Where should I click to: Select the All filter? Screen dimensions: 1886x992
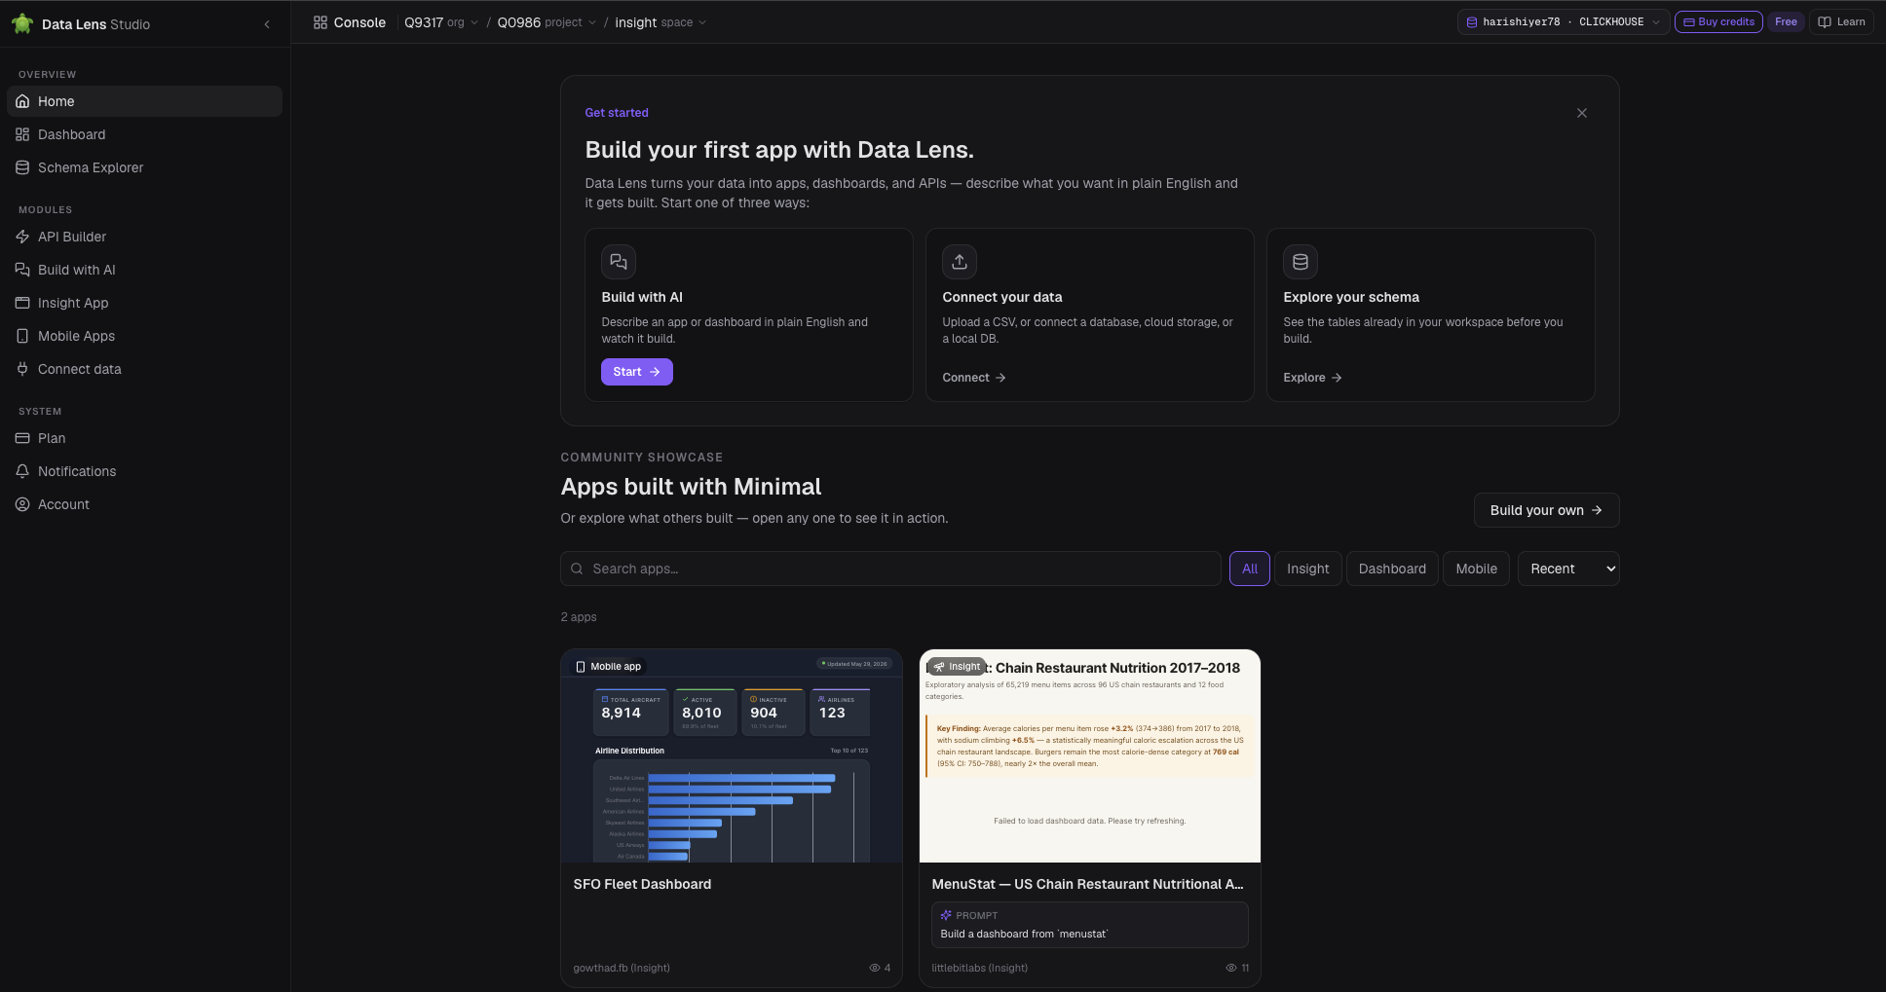tap(1250, 569)
